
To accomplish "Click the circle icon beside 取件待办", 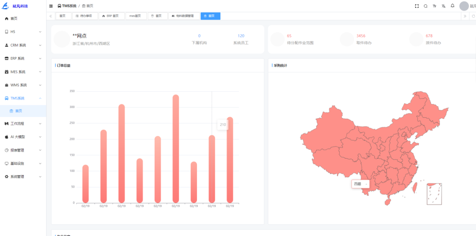I will [x=347, y=39].
